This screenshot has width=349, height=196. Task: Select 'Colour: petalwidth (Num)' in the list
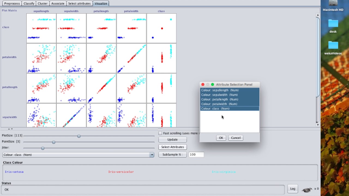(230, 104)
